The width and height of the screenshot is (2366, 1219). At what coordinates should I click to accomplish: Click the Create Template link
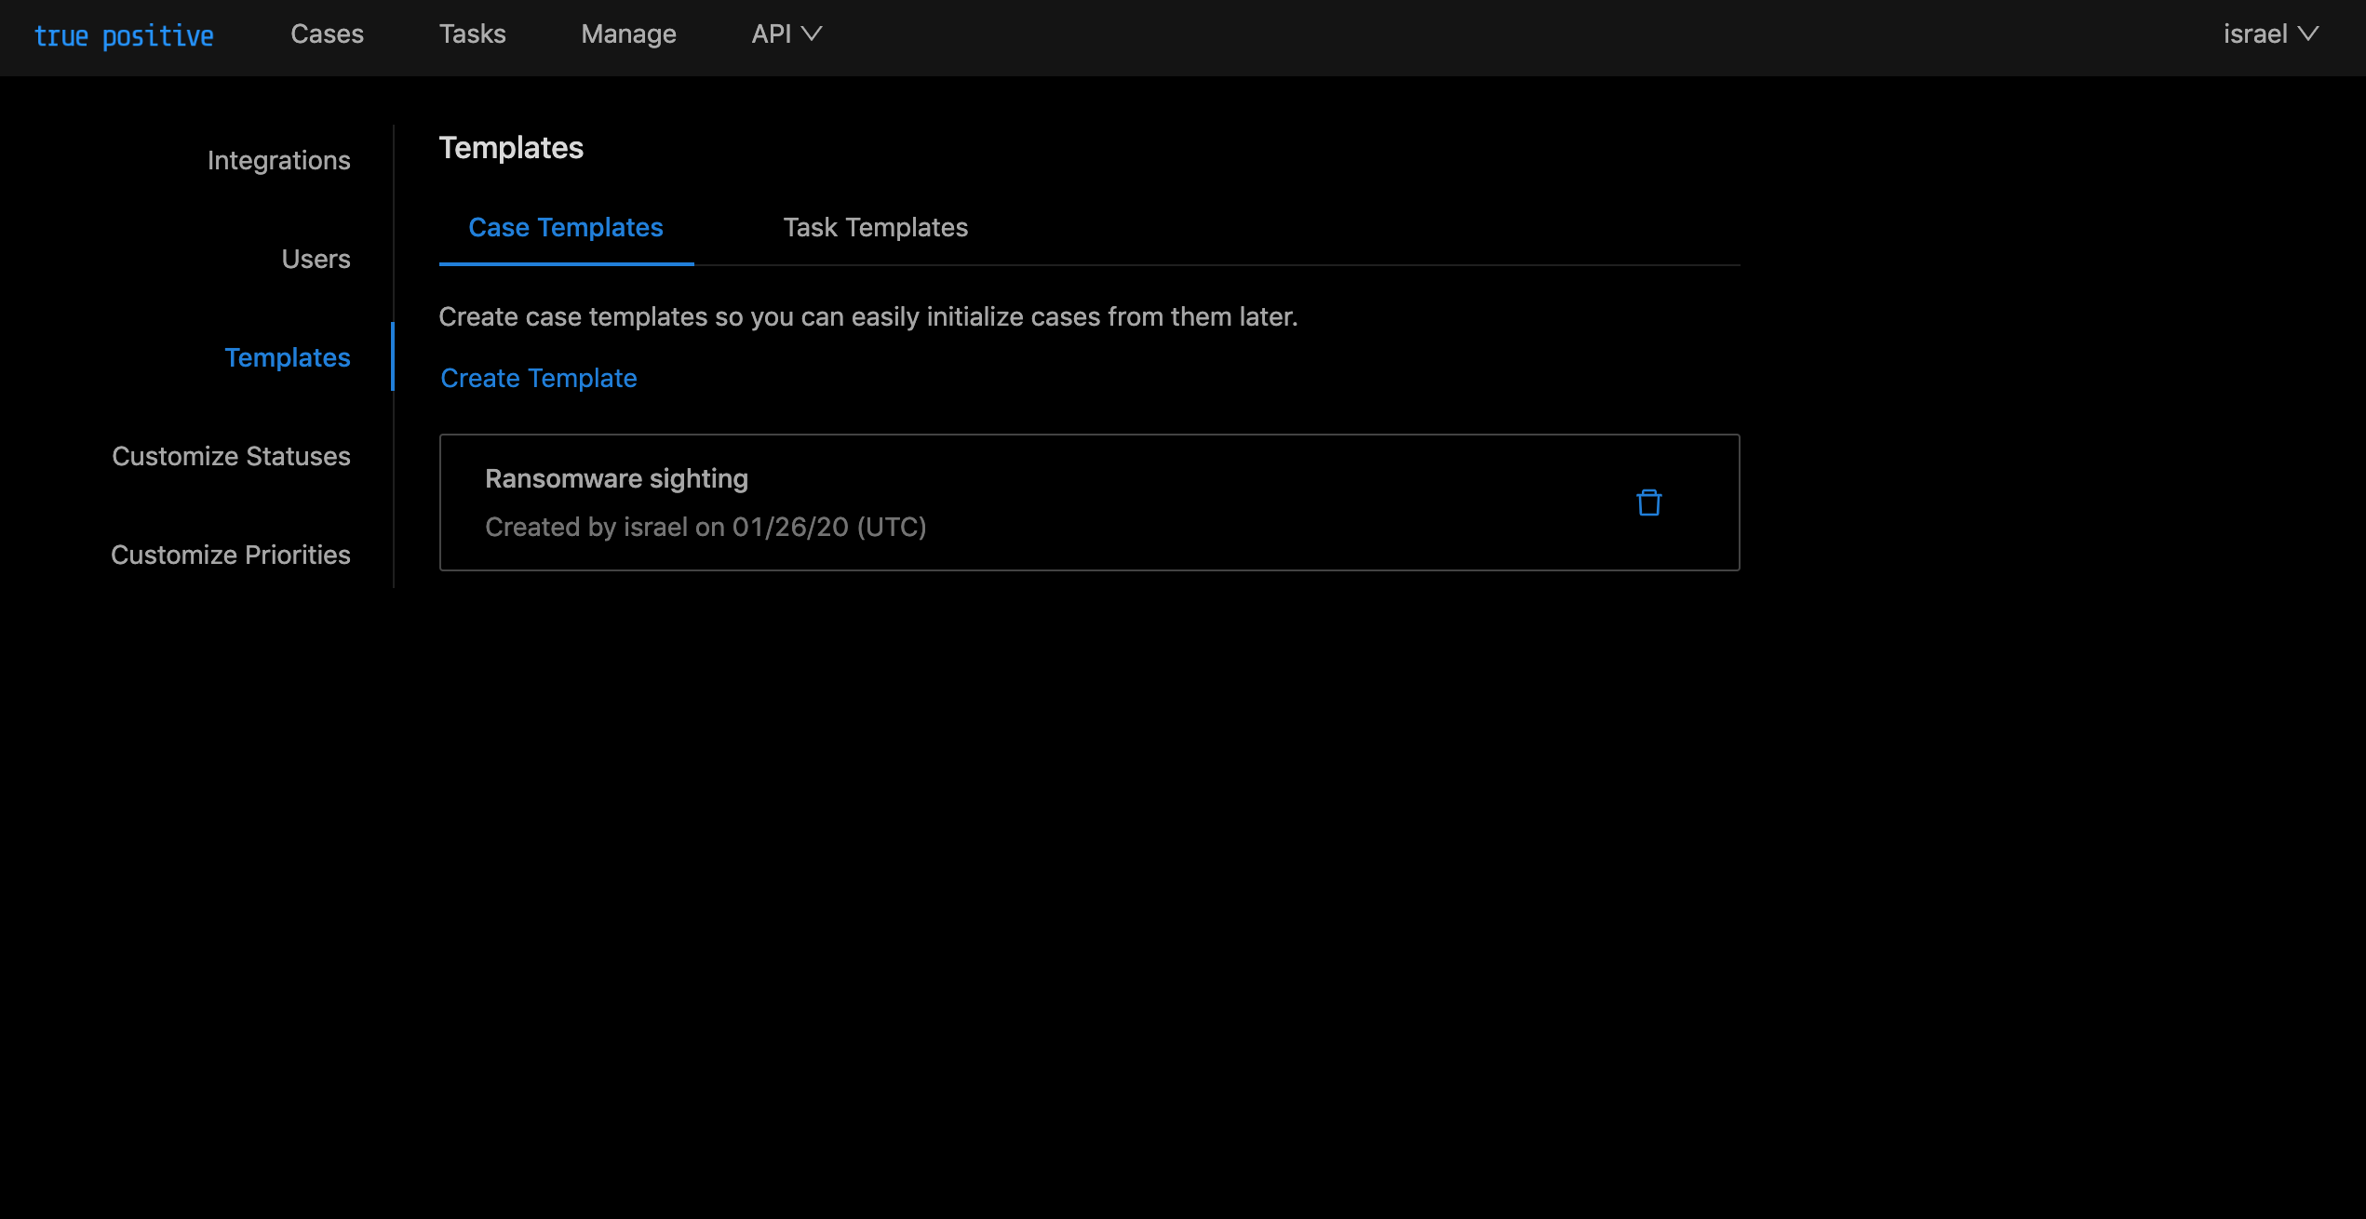538,378
